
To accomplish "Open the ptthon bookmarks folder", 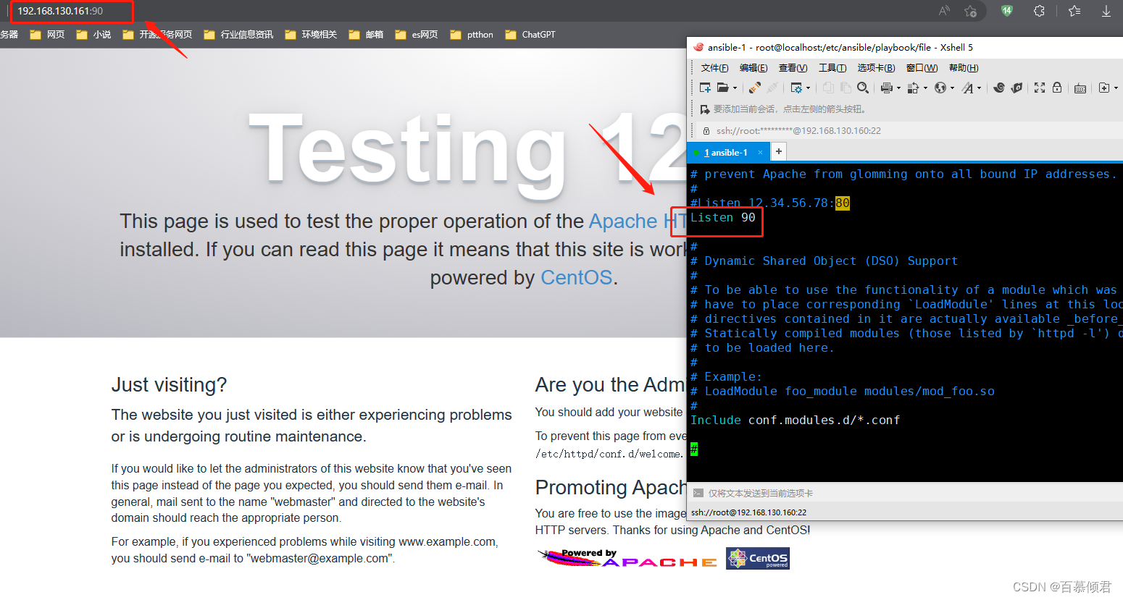I will point(472,35).
